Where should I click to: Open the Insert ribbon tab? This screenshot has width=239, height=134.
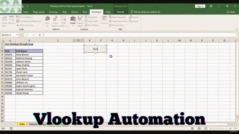pyautogui.click(x=26, y=12)
